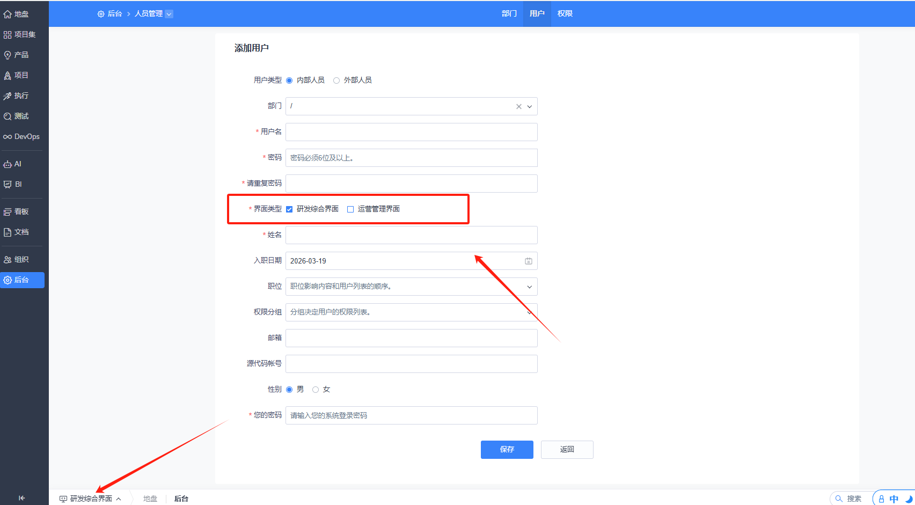The height and width of the screenshot is (505, 915).
Task: Click the 地盘 tab in bottom bar
Action: coord(150,499)
